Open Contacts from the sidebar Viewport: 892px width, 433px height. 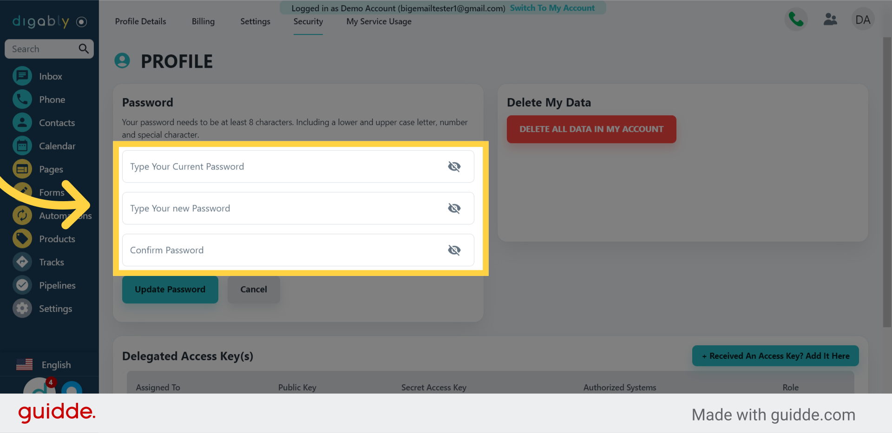22,123
